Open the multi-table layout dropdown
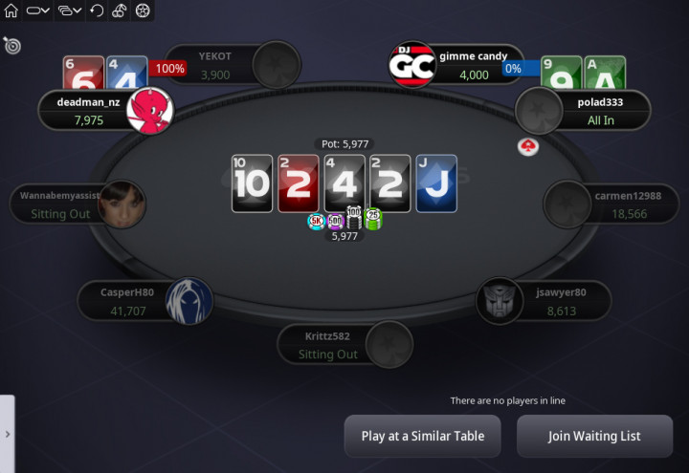 (70, 11)
